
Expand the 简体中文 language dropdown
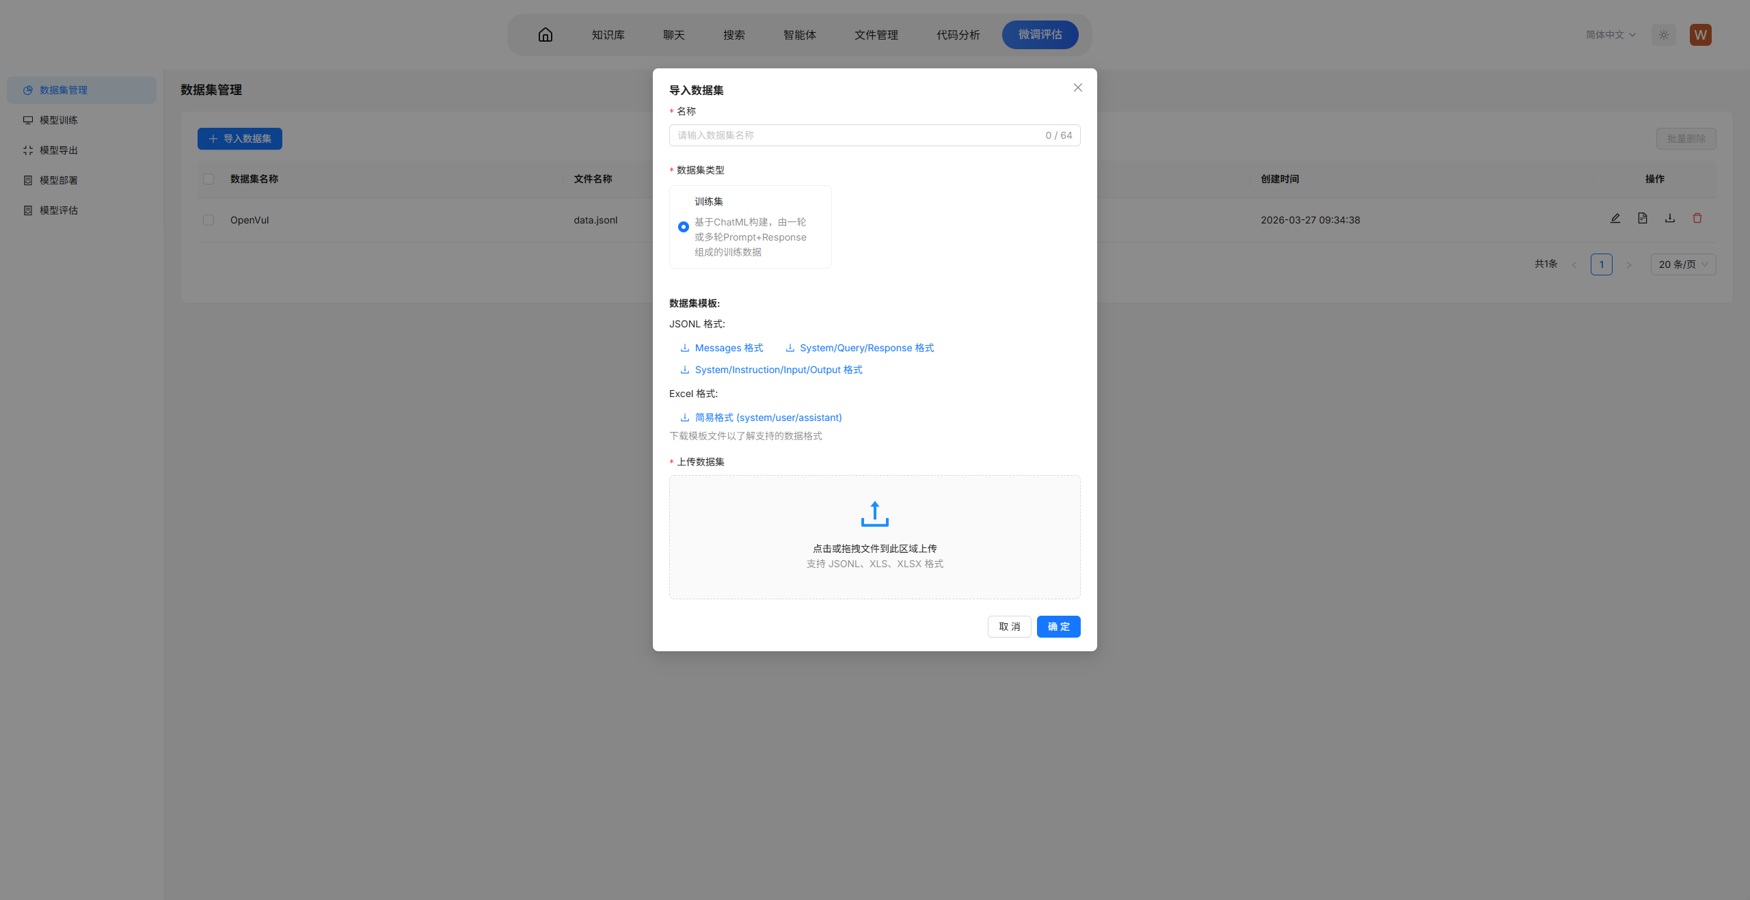tap(1611, 35)
